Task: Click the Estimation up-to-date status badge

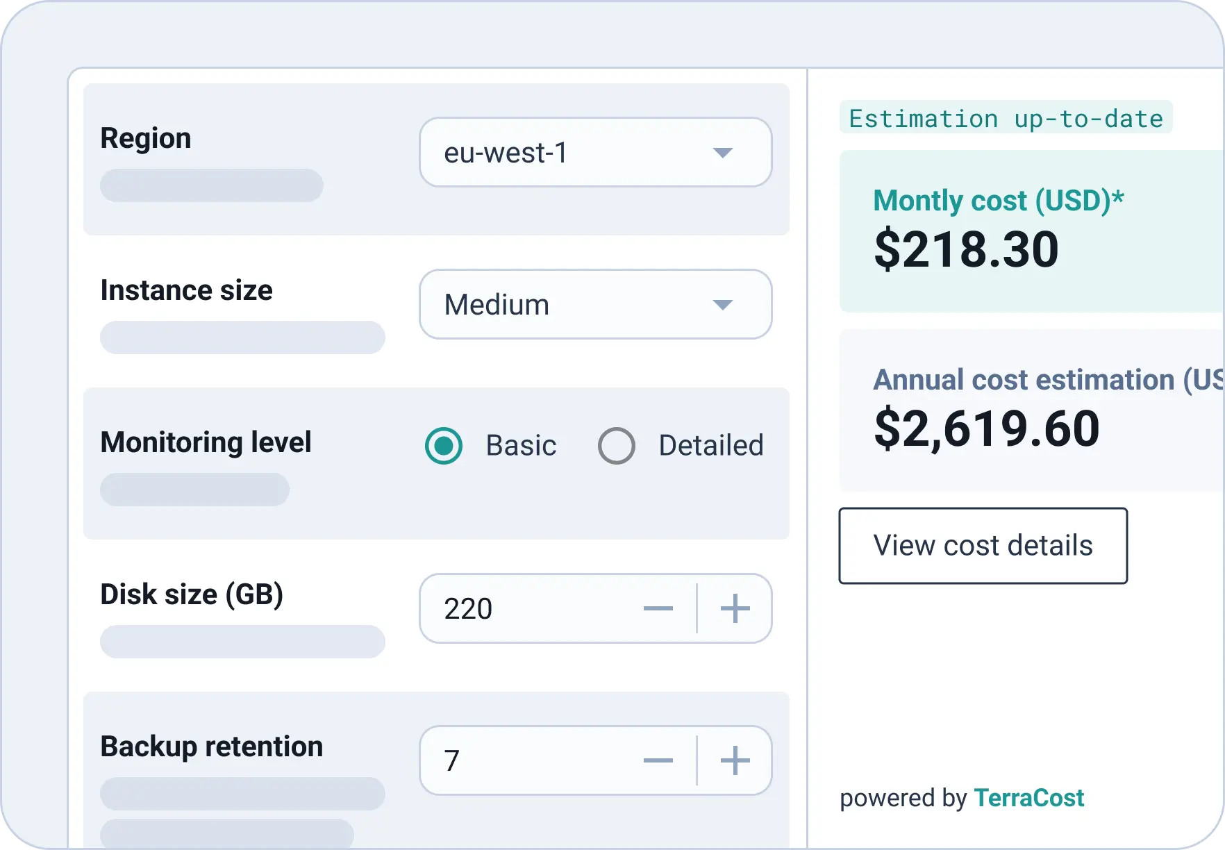Action: 1006,119
